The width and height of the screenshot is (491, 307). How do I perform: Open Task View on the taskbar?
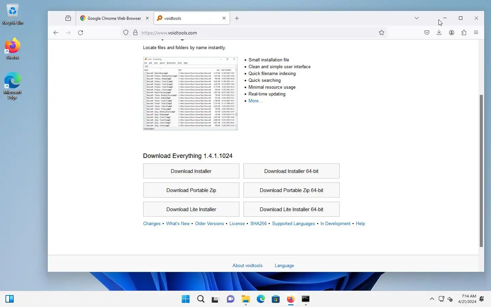coord(215,299)
